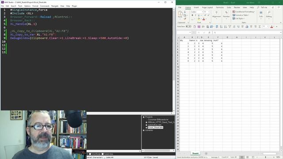Click the Decrease Font Size icon

(208, 15)
